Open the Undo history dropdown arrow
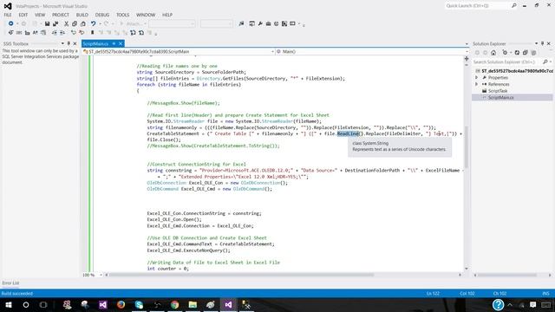Viewport: 555px width, 312px height. click(x=100, y=23)
